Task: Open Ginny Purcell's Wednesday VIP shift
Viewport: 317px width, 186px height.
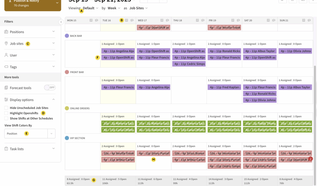Action: (x=153, y=153)
